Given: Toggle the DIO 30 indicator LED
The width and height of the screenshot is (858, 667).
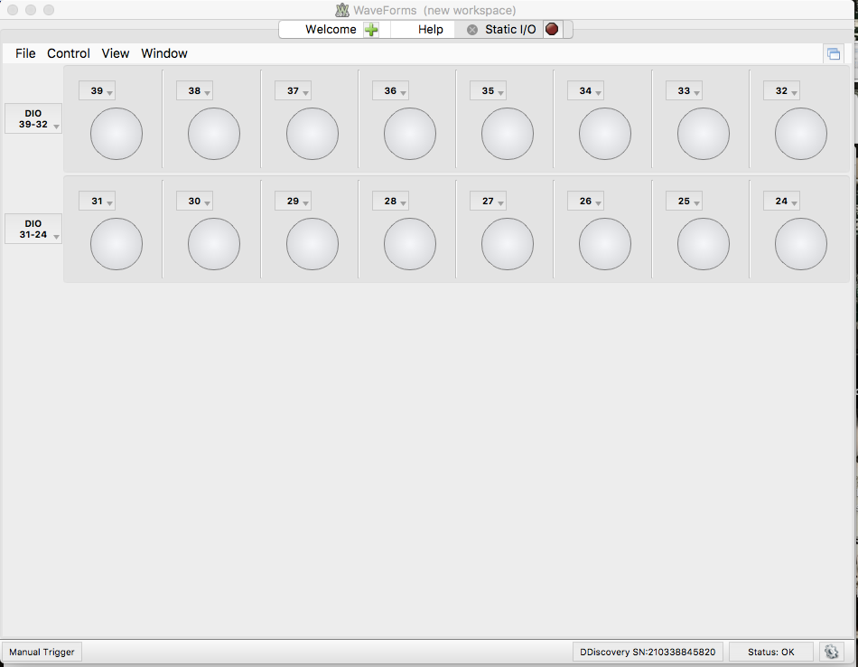Looking at the screenshot, I should pyautogui.click(x=214, y=244).
